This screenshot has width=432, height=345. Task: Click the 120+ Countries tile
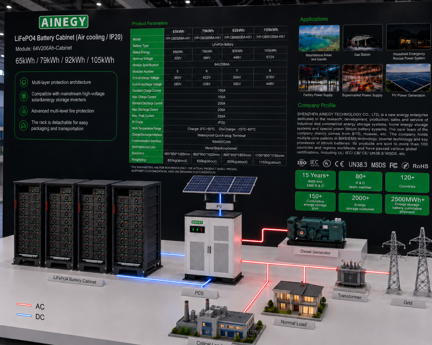pos(407,182)
